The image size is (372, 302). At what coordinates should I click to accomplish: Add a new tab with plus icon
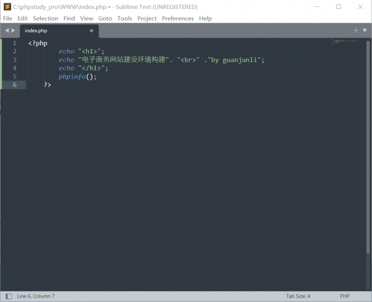pos(356,30)
